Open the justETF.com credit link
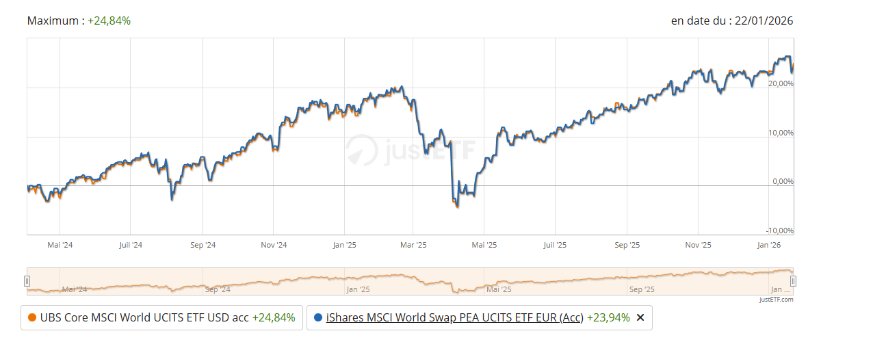 coord(776,300)
